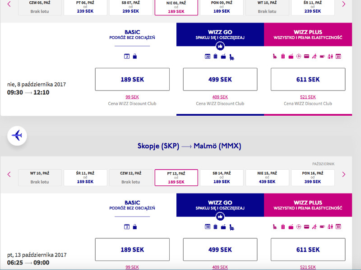Open the 99 SEK Discount Club price, 09:30 flight
The width and height of the screenshot is (361, 270).
coord(132,97)
